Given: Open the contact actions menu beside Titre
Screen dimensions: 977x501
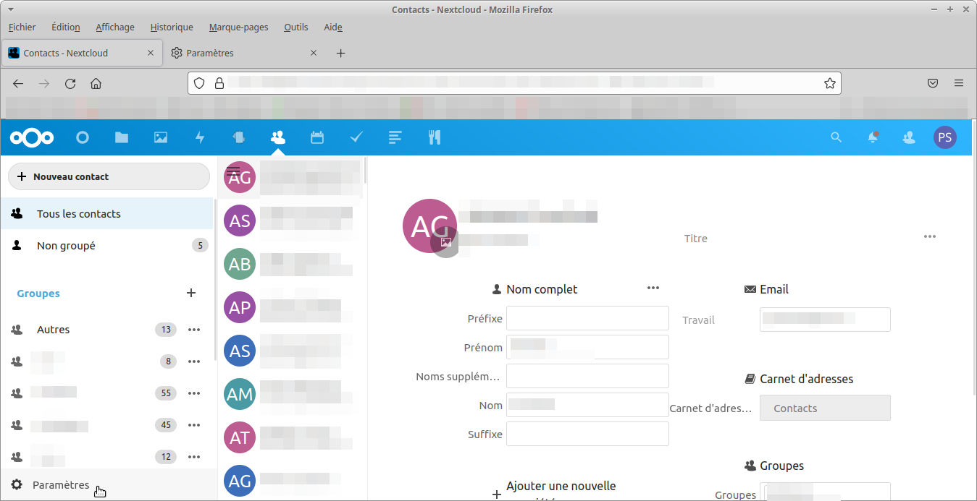Looking at the screenshot, I should click(929, 237).
